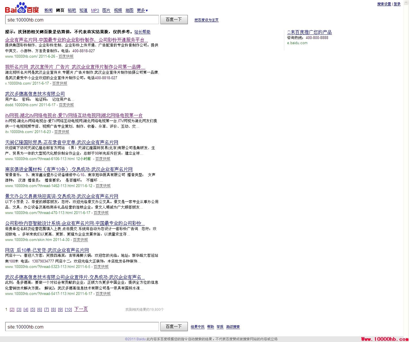The width and height of the screenshot is (409, 342).
Task: Open the 新闻 news tab
Action: tap(48, 10)
